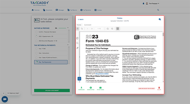Open the document chat messages icon
The image size is (190, 104).
pos(160,19)
